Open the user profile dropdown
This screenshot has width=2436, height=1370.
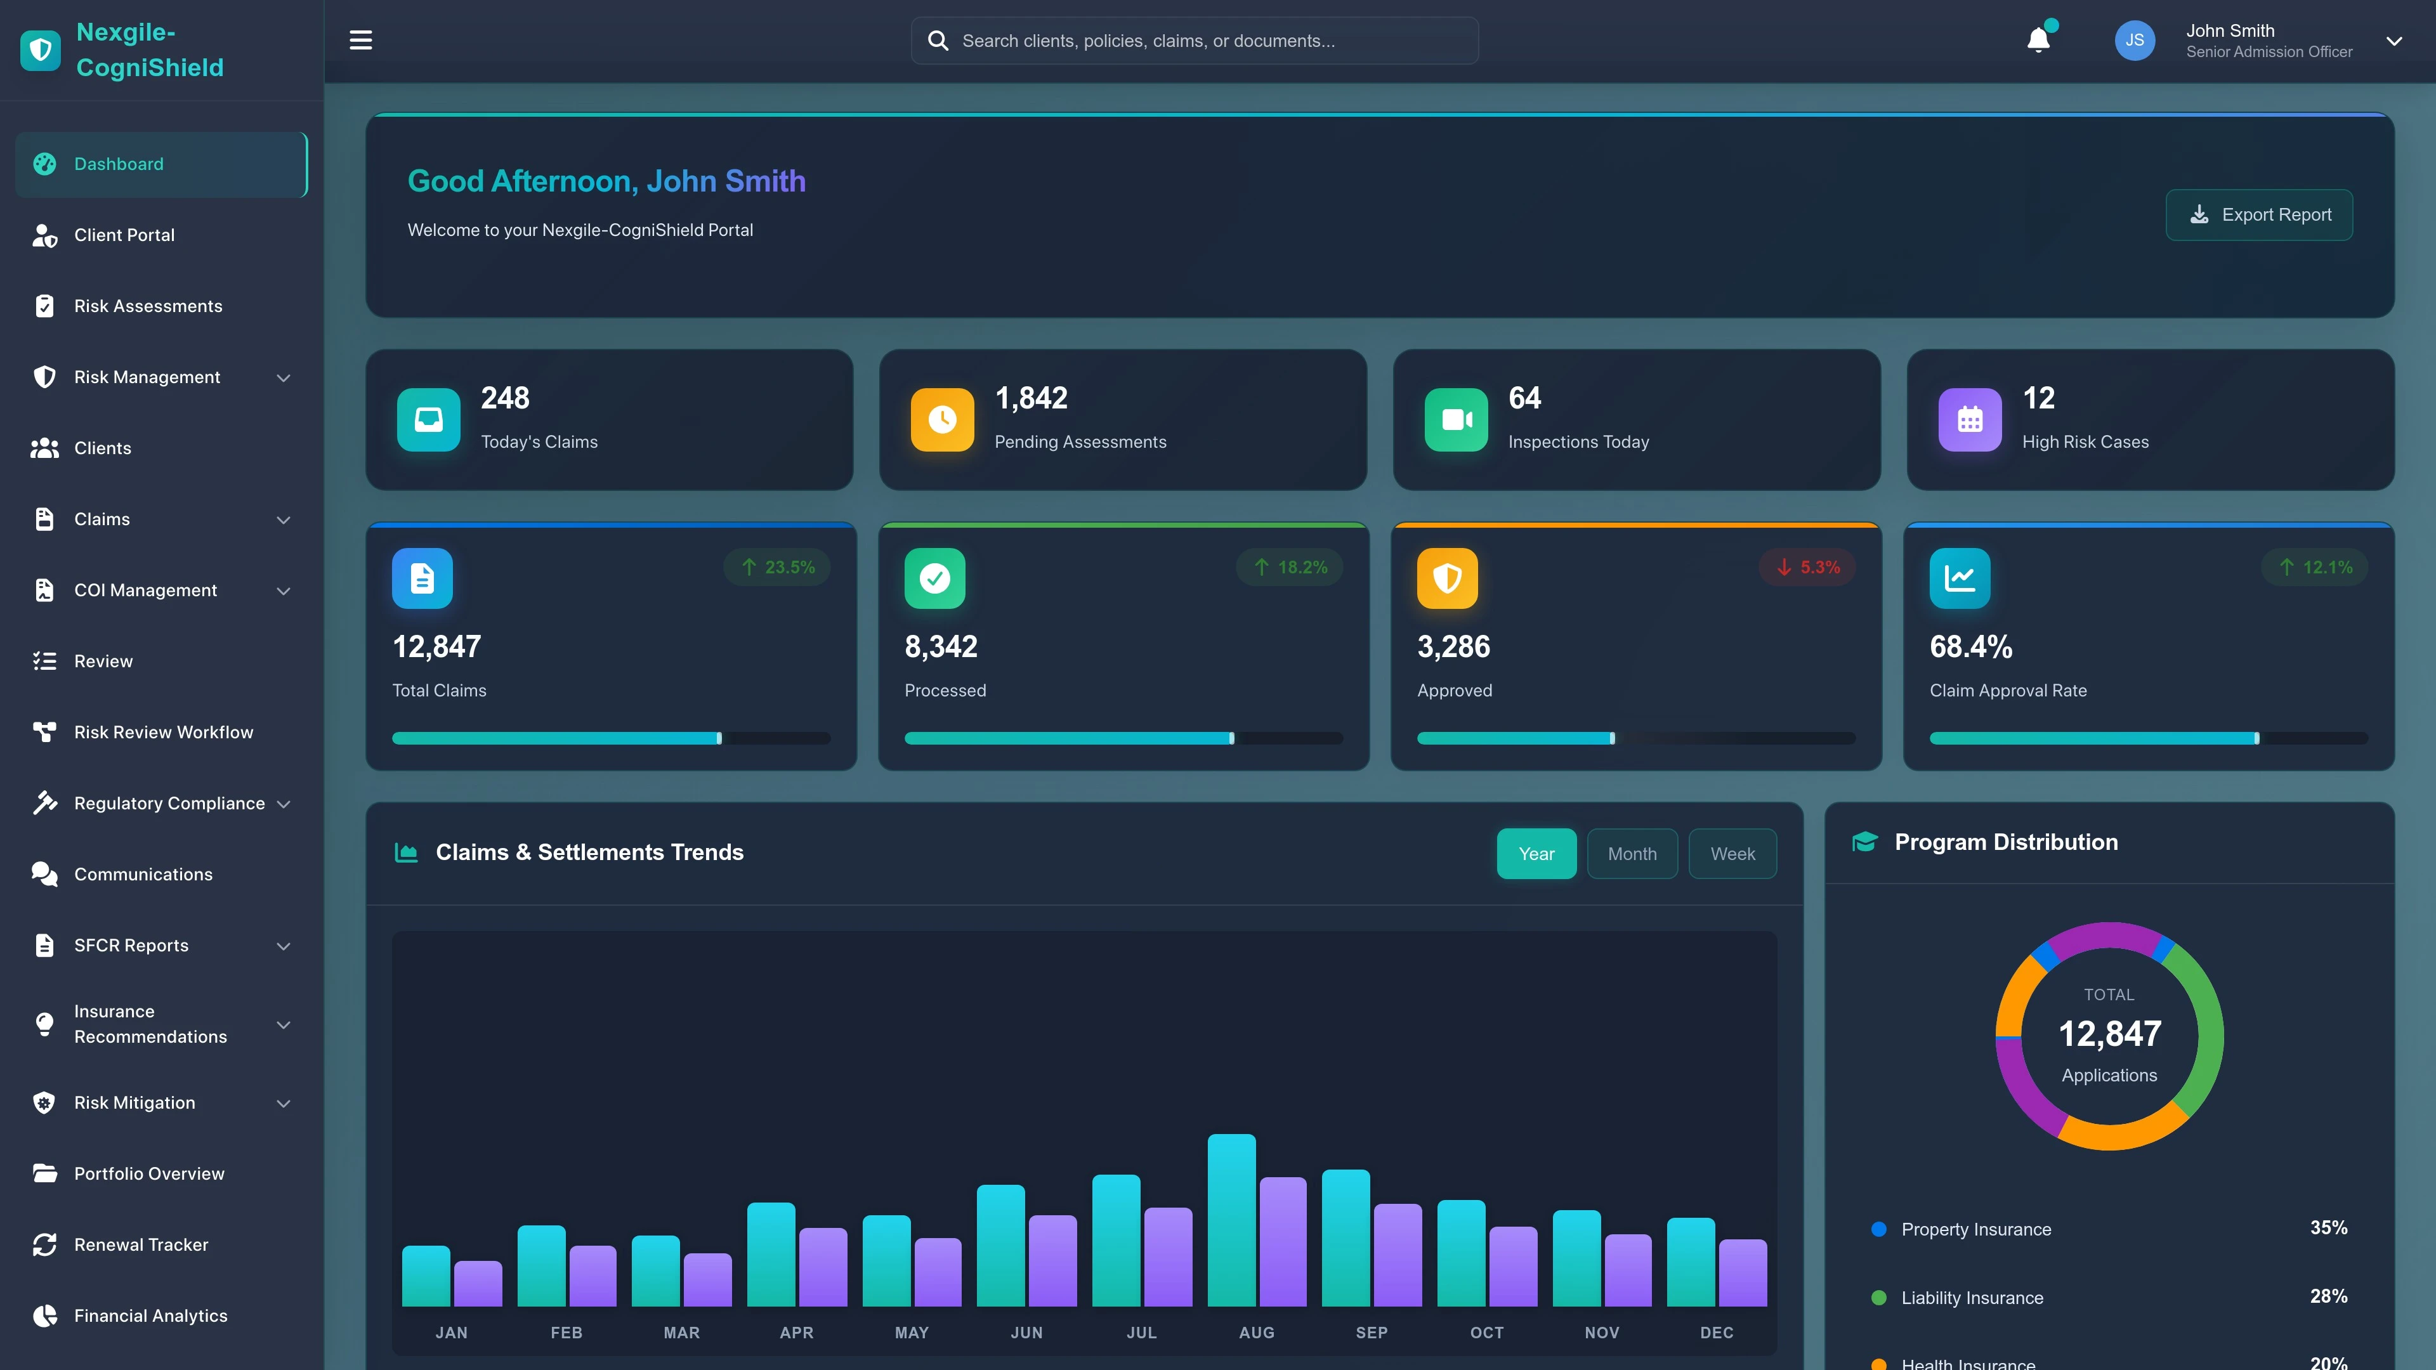click(2394, 41)
